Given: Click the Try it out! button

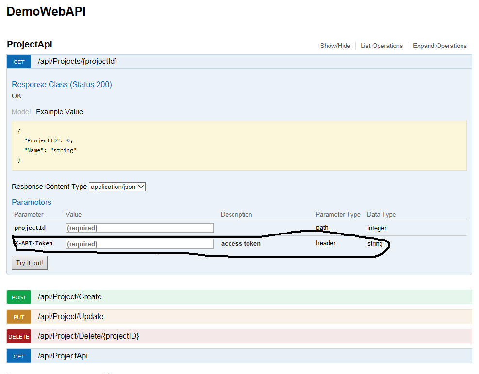Looking at the screenshot, I should click(x=29, y=263).
